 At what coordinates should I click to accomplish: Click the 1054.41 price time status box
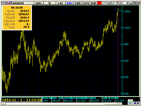point(22,100)
